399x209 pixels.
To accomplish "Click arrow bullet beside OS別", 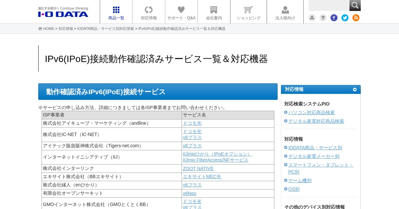I will point(286,189).
